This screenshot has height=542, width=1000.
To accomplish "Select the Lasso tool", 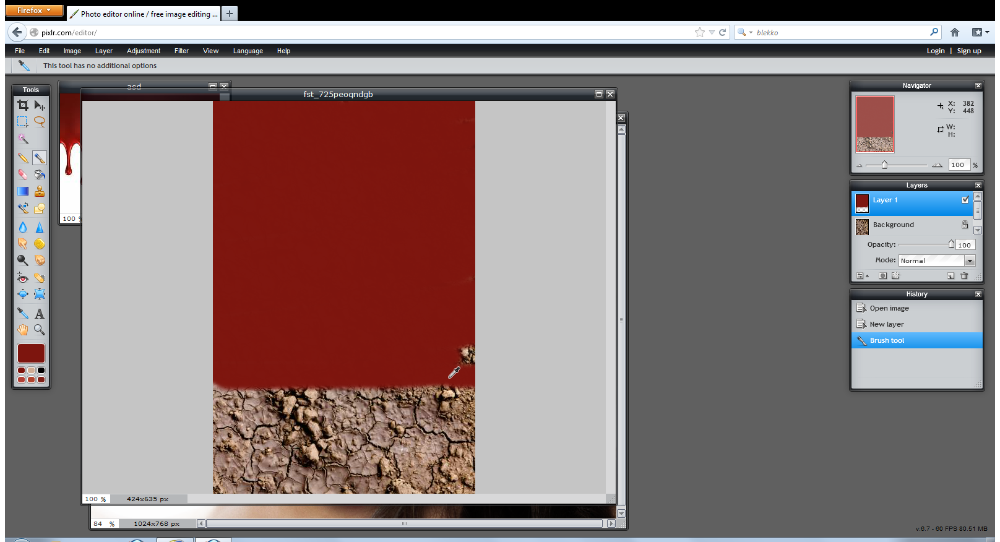I will coord(40,122).
